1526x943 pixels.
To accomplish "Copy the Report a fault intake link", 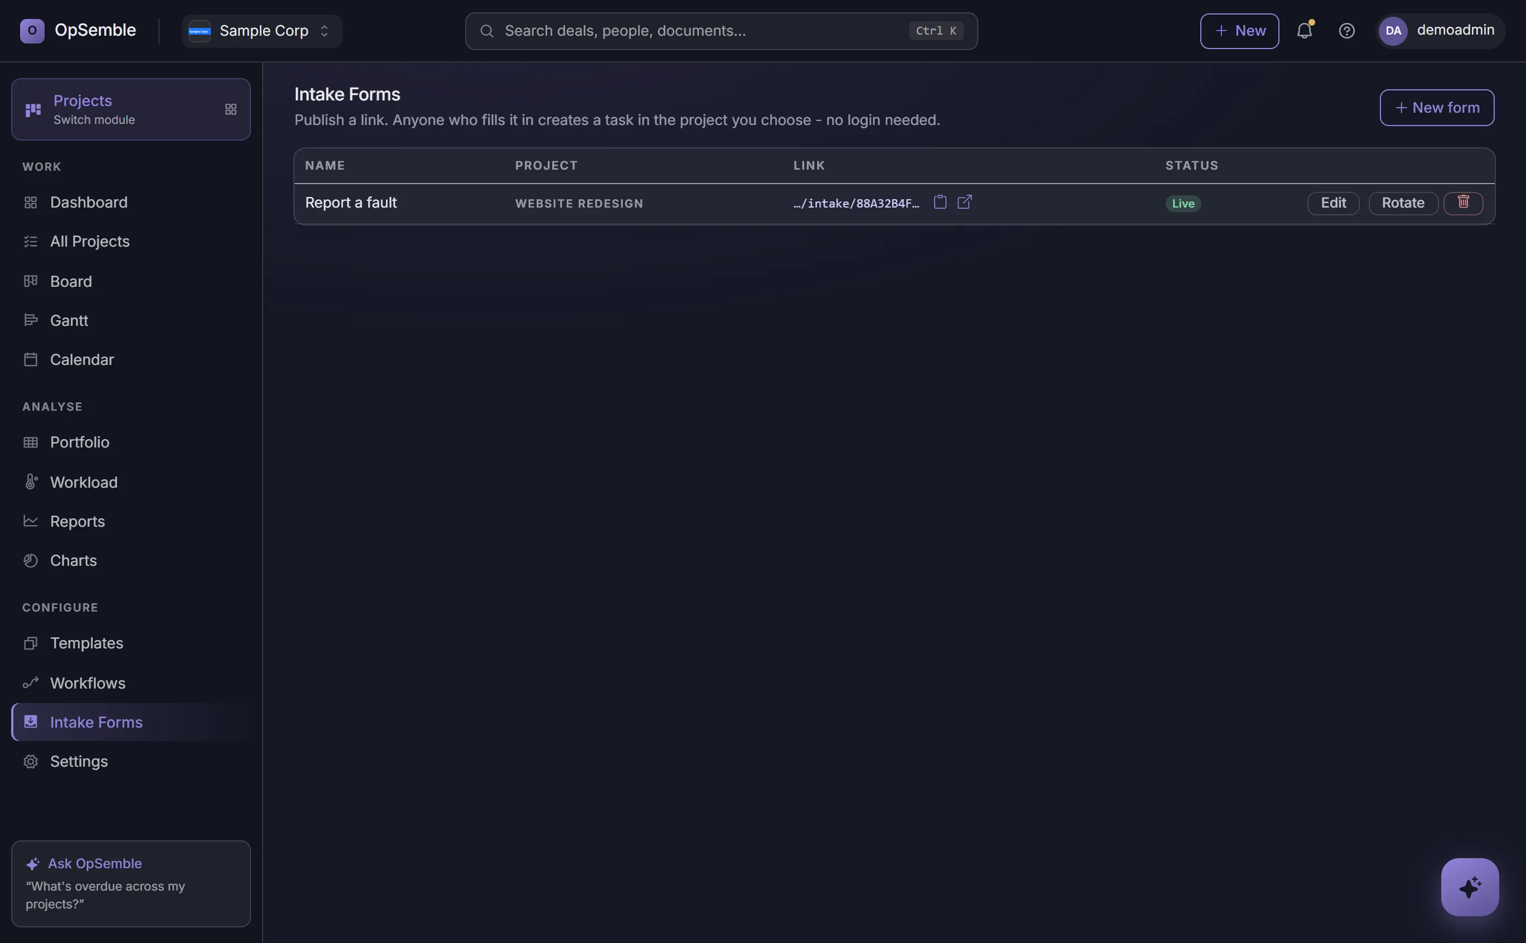I will 940,202.
